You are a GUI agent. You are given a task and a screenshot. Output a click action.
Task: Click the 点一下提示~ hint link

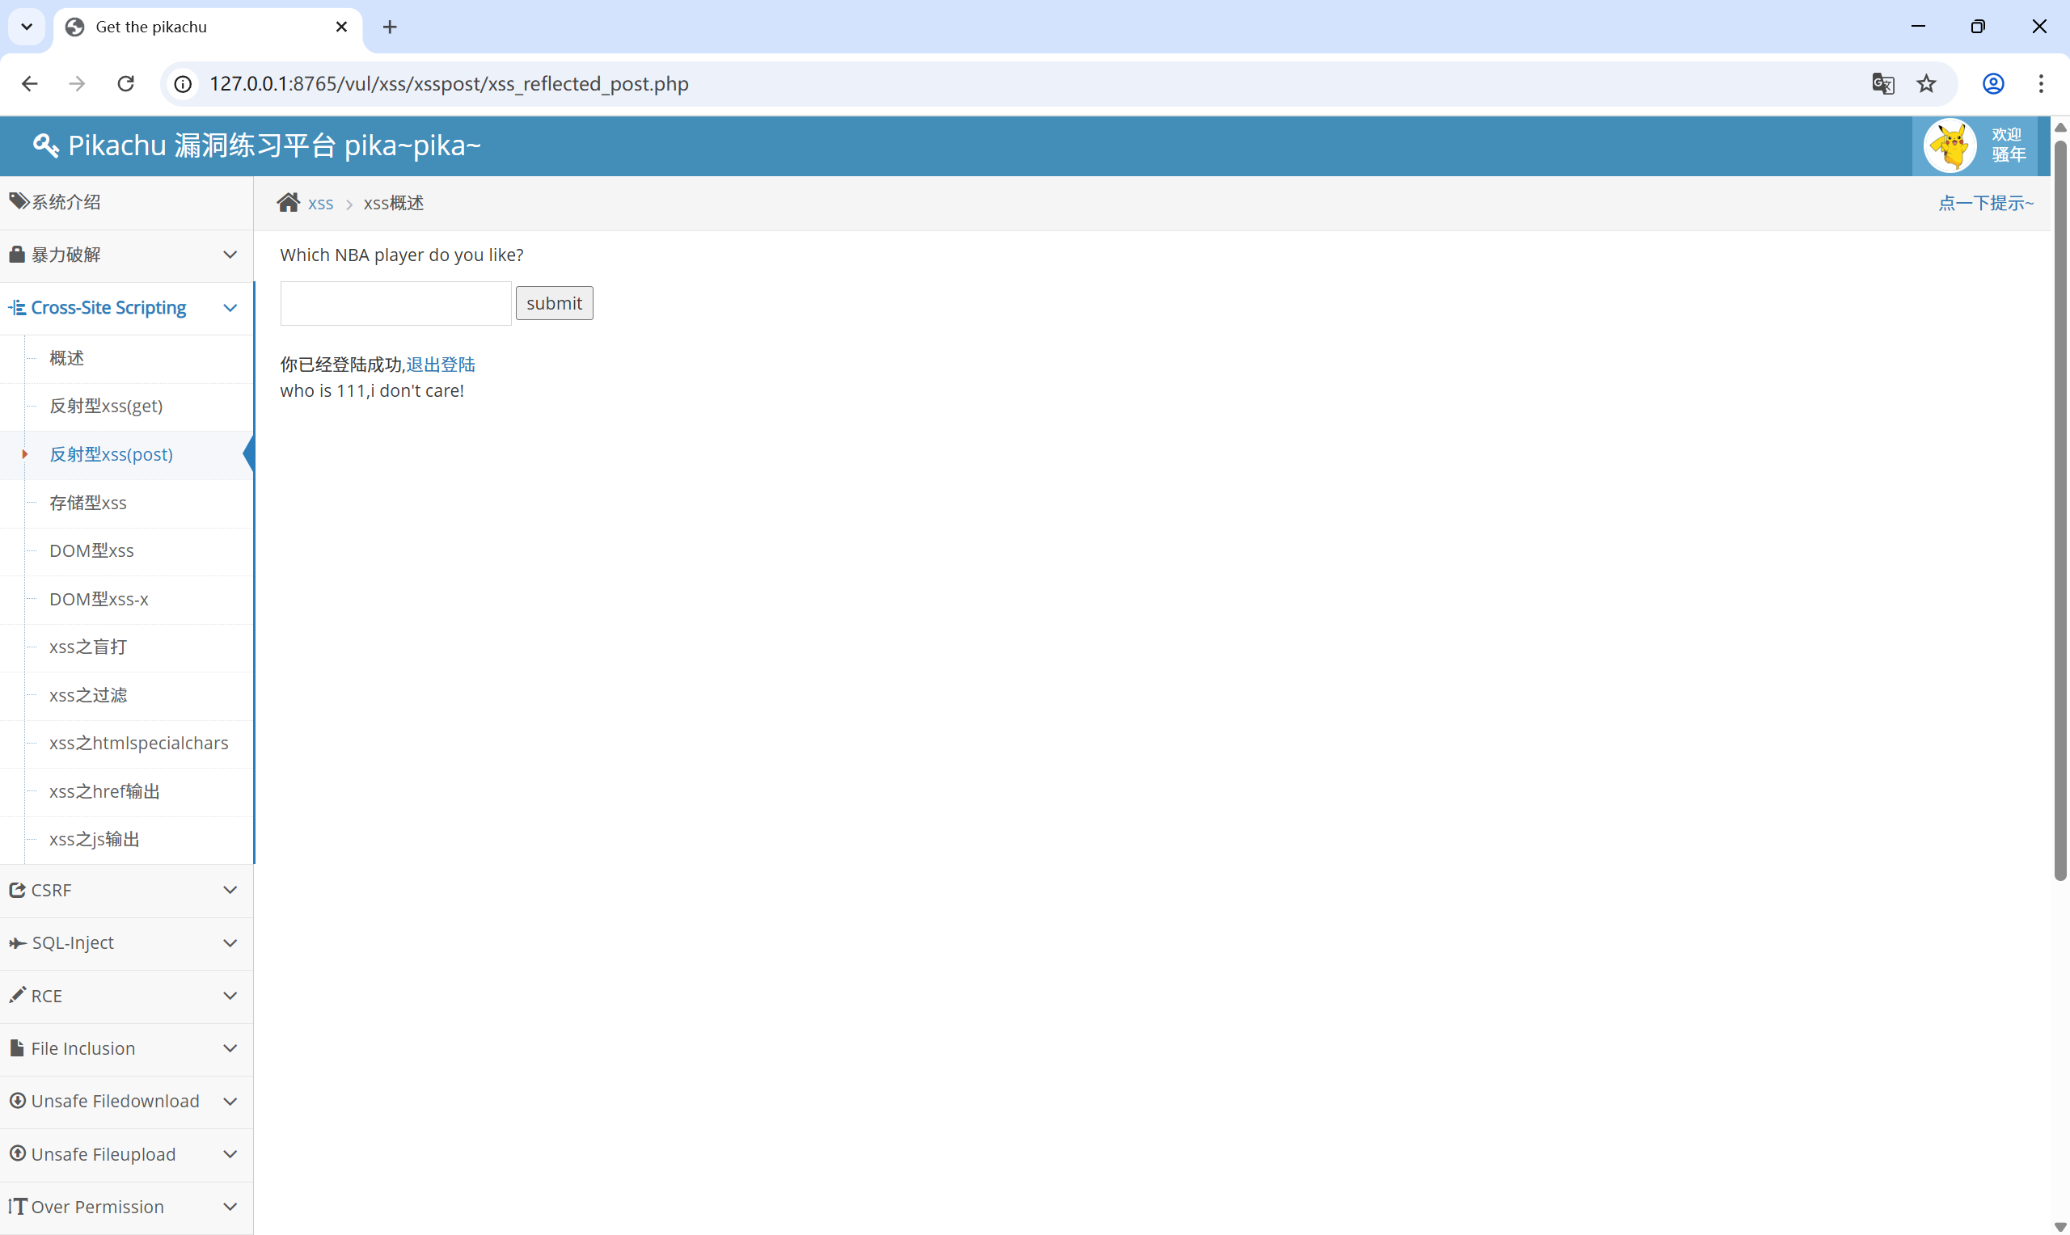(1985, 203)
